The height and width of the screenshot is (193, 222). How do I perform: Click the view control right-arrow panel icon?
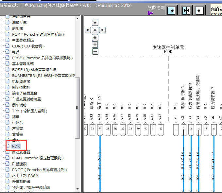(171, 10)
